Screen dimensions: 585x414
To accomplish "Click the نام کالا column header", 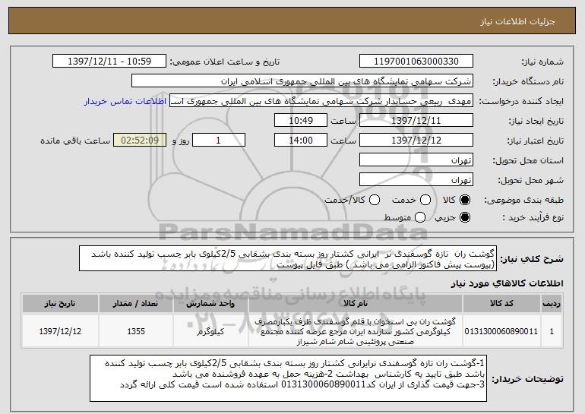I will click(x=356, y=304).
